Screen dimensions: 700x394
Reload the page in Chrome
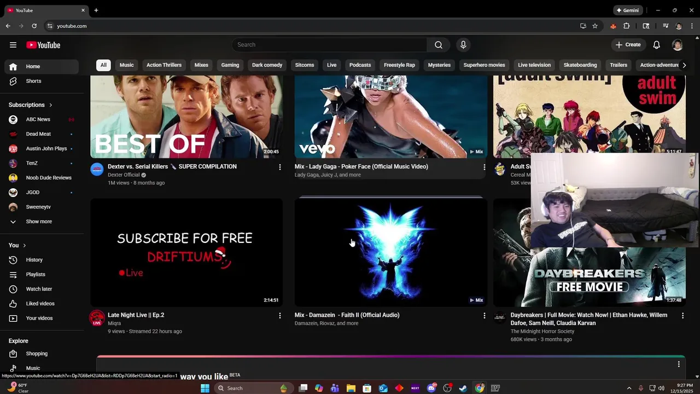tap(34, 26)
